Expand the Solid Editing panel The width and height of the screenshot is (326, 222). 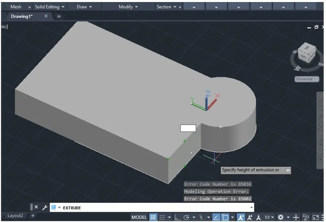49,7
